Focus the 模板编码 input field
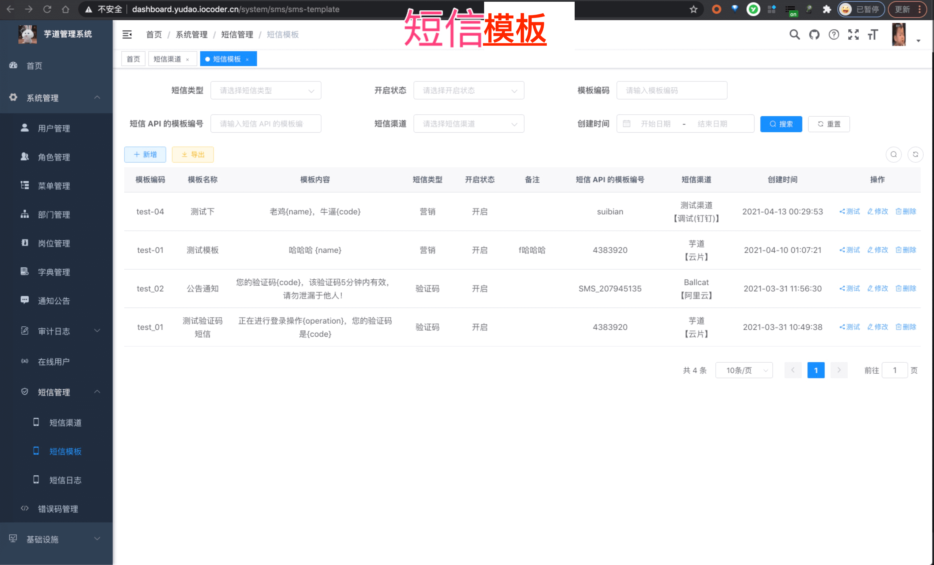Screen dimensions: 934x565 (672, 91)
